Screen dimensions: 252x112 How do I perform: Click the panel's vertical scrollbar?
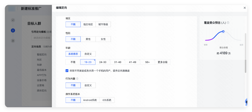coord(245,53)
